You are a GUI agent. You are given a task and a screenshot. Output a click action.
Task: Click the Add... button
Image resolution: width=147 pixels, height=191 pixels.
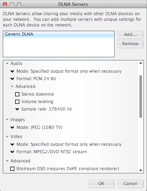(x=130, y=35)
